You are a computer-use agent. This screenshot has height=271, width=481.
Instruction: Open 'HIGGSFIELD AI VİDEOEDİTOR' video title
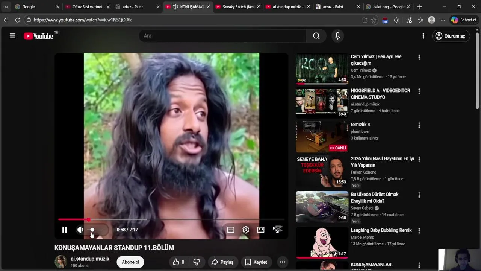point(380,94)
